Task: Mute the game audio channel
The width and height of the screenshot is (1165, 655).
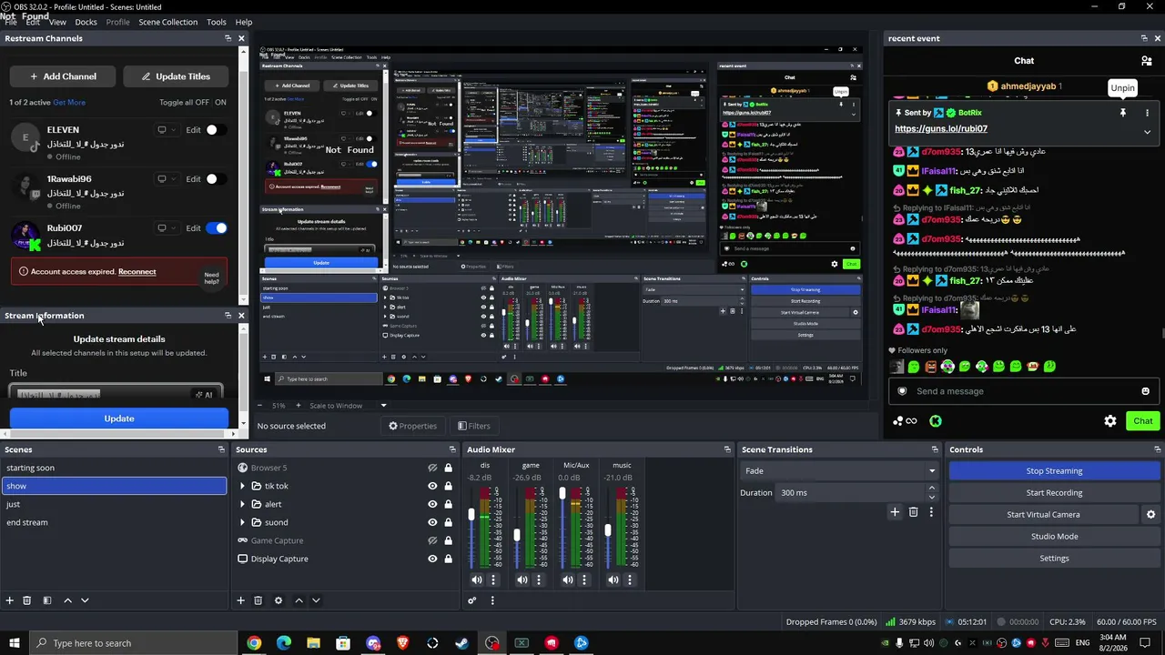Action: [x=522, y=579]
